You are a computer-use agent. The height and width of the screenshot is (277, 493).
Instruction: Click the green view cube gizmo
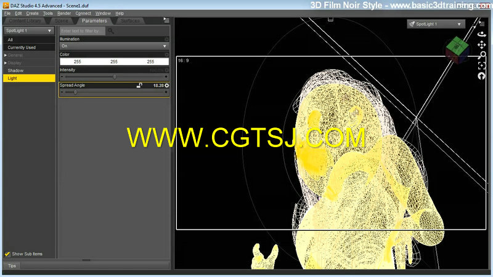pyautogui.click(x=457, y=50)
